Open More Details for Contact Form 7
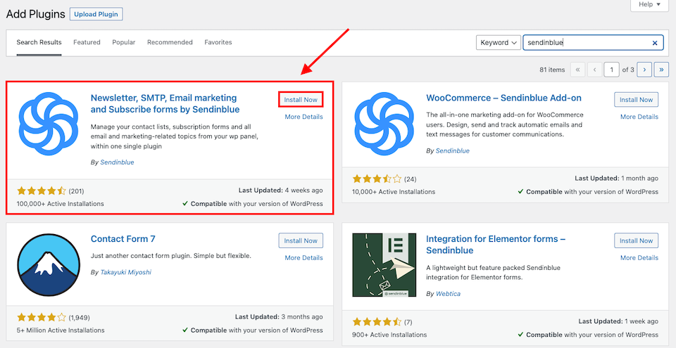The width and height of the screenshot is (676, 348). pos(303,257)
